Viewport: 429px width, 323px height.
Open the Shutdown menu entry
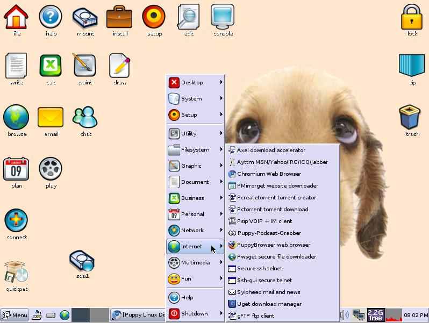pos(195,313)
